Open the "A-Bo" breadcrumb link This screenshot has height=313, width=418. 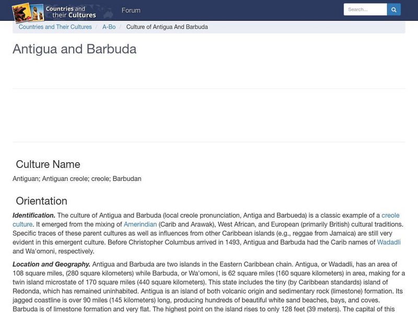tap(109, 27)
